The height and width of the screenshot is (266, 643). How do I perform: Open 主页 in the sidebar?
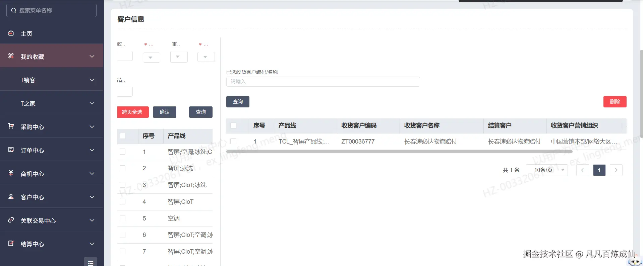tap(52, 33)
